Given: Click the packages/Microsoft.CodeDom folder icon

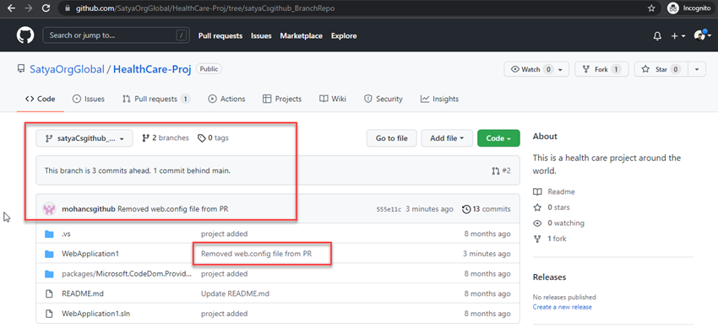Looking at the screenshot, I should coord(49,274).
